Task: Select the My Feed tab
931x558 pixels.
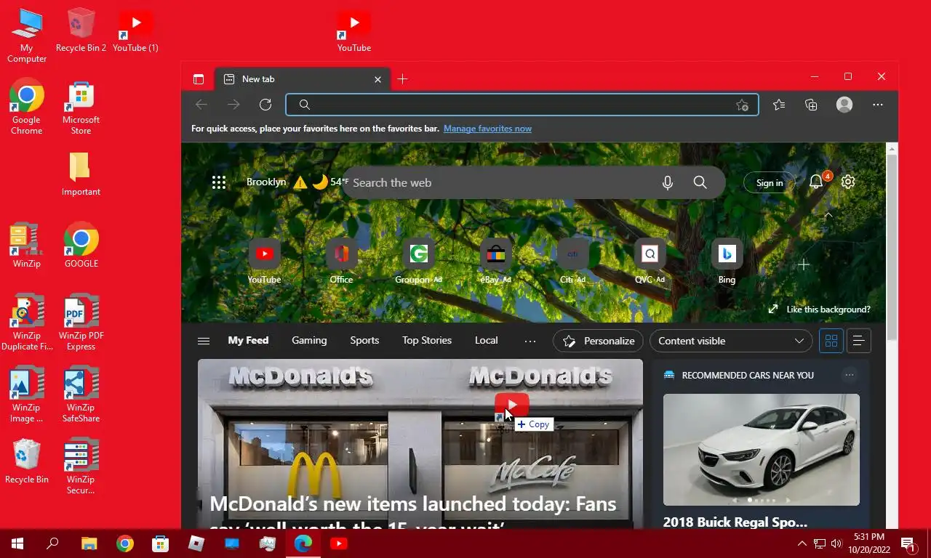Action: pos(248,340)
